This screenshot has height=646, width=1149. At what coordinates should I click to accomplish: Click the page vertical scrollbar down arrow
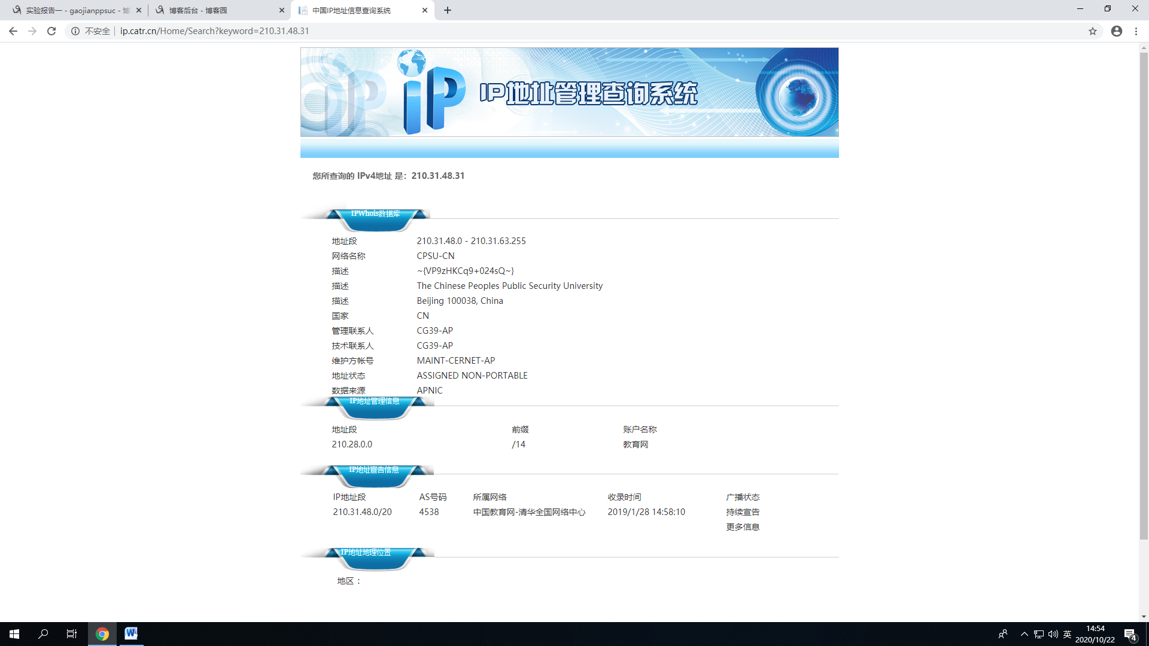(x=1144, y=617)
